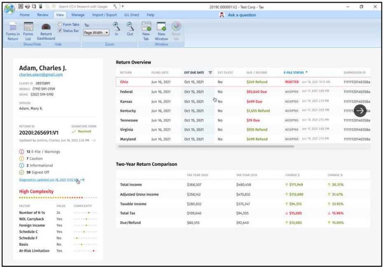The image size is (384, 267).
Task: Sort by the Return column header
Action: pos(126,73)
